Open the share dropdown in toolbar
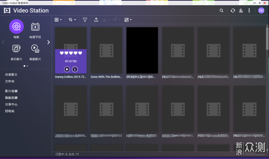 117,20
